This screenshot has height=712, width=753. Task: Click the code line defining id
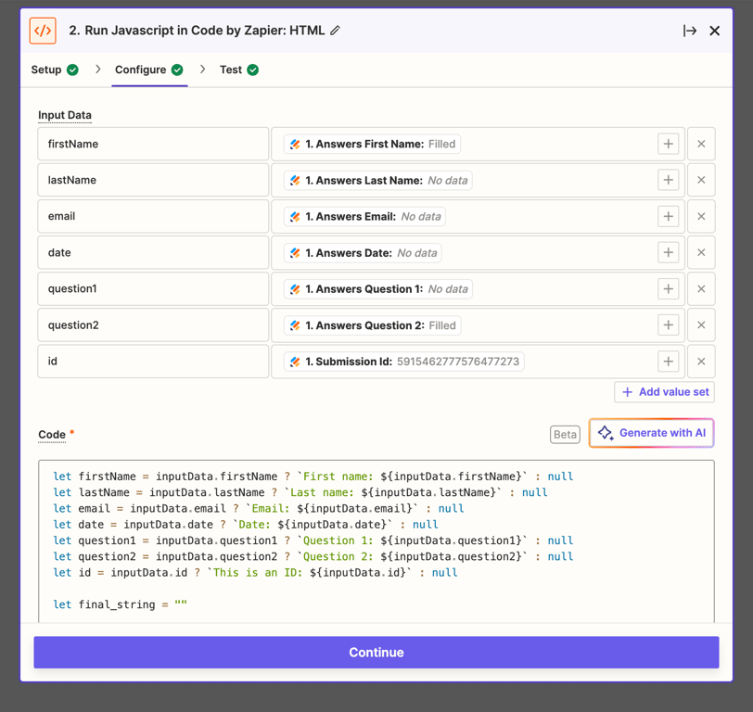coord(255,572)
